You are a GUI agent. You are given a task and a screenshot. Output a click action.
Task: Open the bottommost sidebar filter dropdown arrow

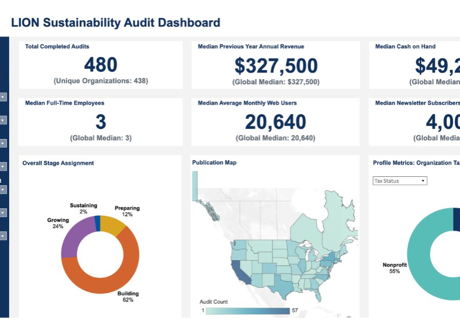coord(3,236)
